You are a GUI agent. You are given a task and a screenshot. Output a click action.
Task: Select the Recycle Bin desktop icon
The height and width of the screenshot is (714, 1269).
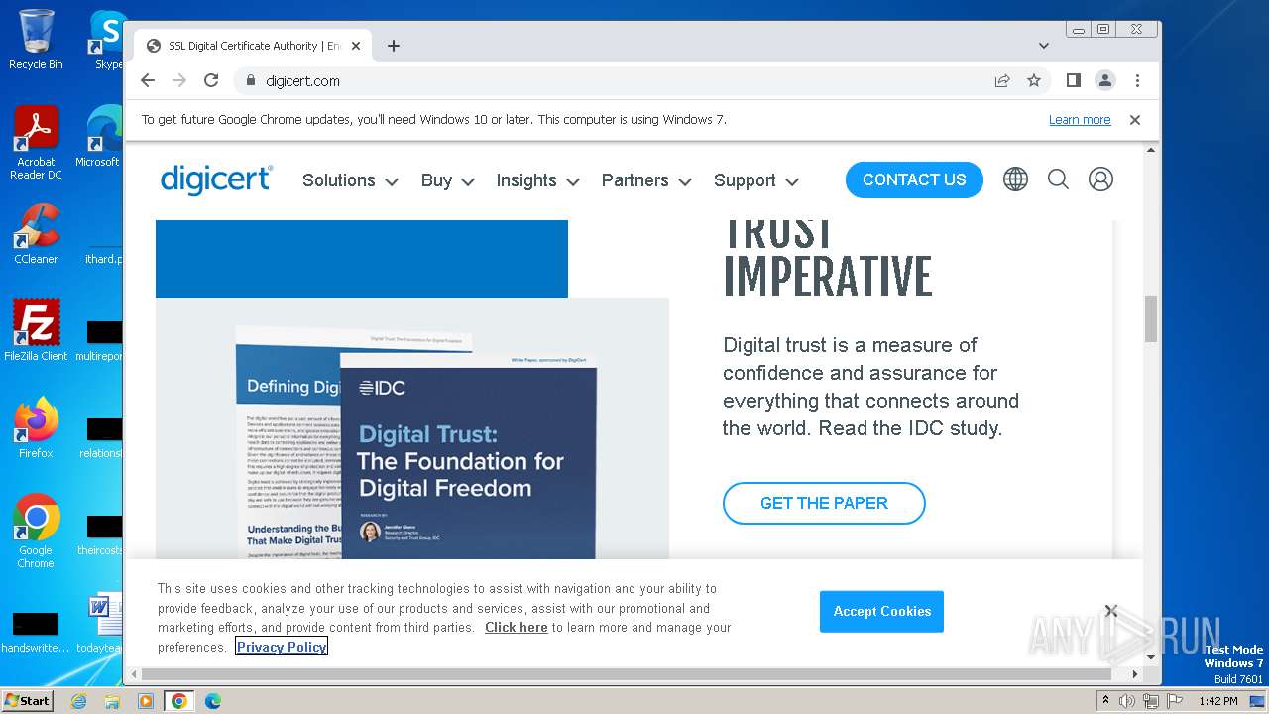point(36,40)
